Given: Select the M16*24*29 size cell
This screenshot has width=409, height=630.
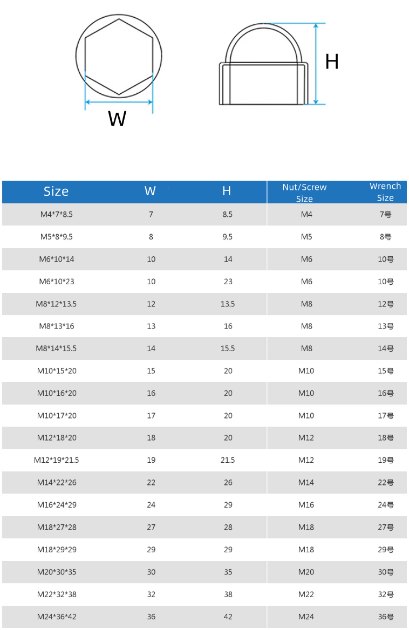Looking at the screenshot, I should point(57,505).
